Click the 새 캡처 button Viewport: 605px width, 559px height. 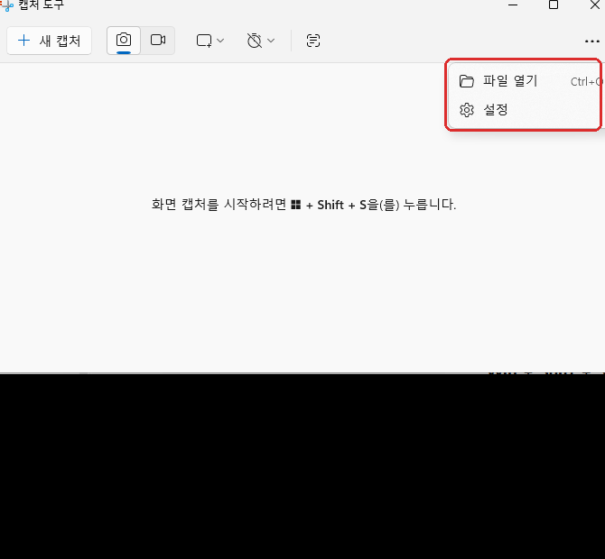coord(49,41)
